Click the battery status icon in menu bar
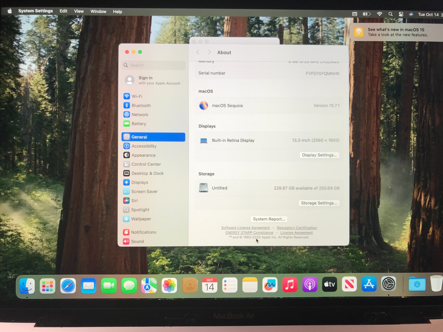The image size is (443, 332). coord(367,14)
